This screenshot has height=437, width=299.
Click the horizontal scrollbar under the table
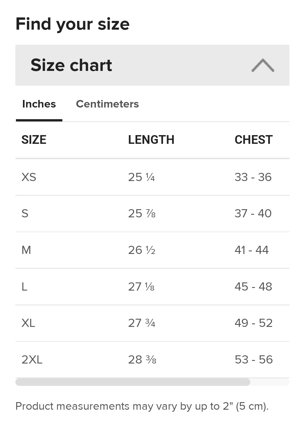click(x=133, y=382)
